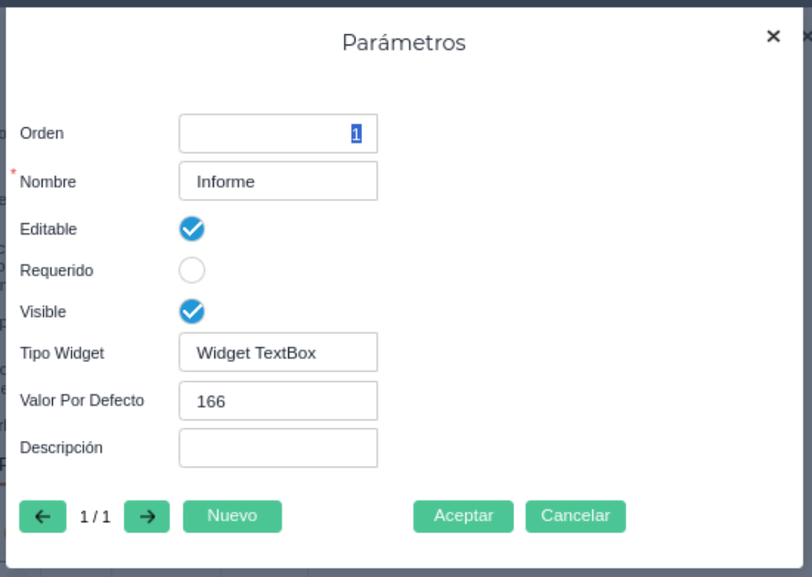The image size is (812, 577).
Task: Enable the Requerido checkbox
Action: (192, 270)
